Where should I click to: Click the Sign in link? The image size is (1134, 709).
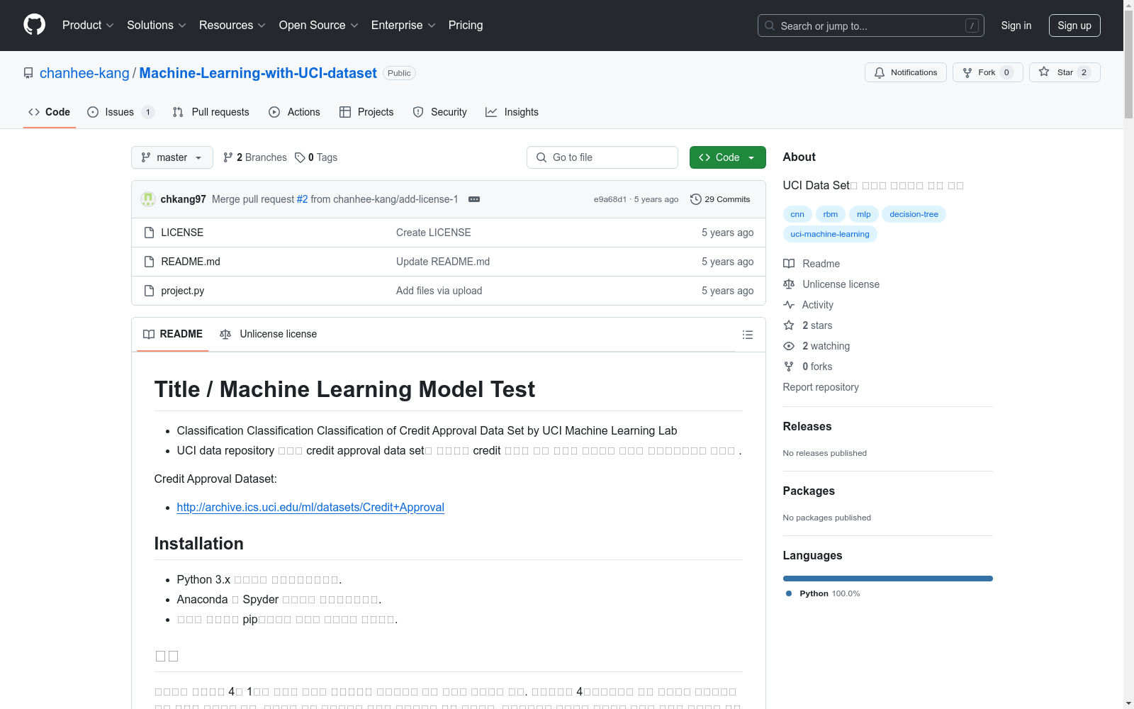(x=1016, y=26)
